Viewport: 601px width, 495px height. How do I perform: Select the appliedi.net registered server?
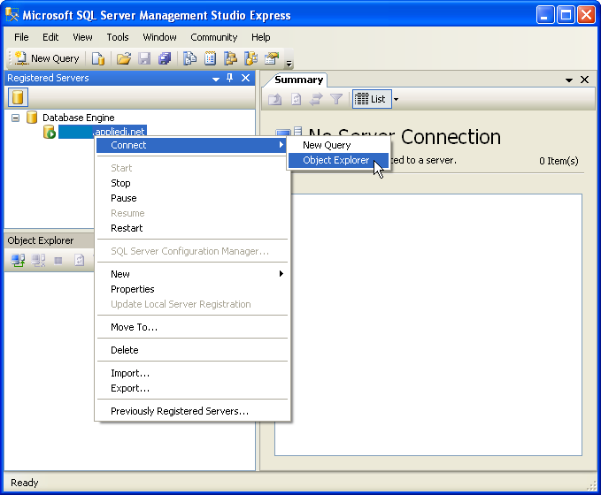103,132
